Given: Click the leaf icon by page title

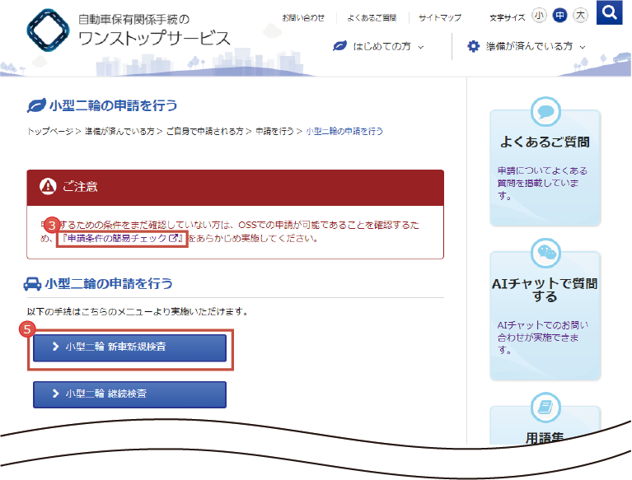Looking at the screenshot, I should [x=36, y=105].
